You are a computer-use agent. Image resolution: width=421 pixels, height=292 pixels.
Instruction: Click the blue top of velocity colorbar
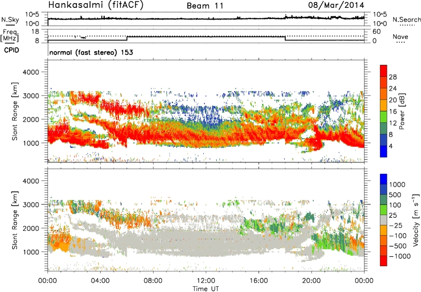click(x=384, y=179)
